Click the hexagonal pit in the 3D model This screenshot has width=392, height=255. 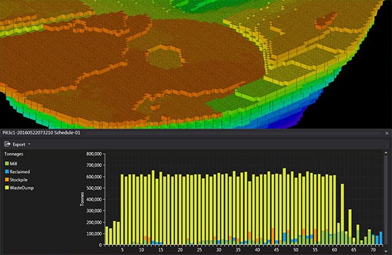pos(164,57)
